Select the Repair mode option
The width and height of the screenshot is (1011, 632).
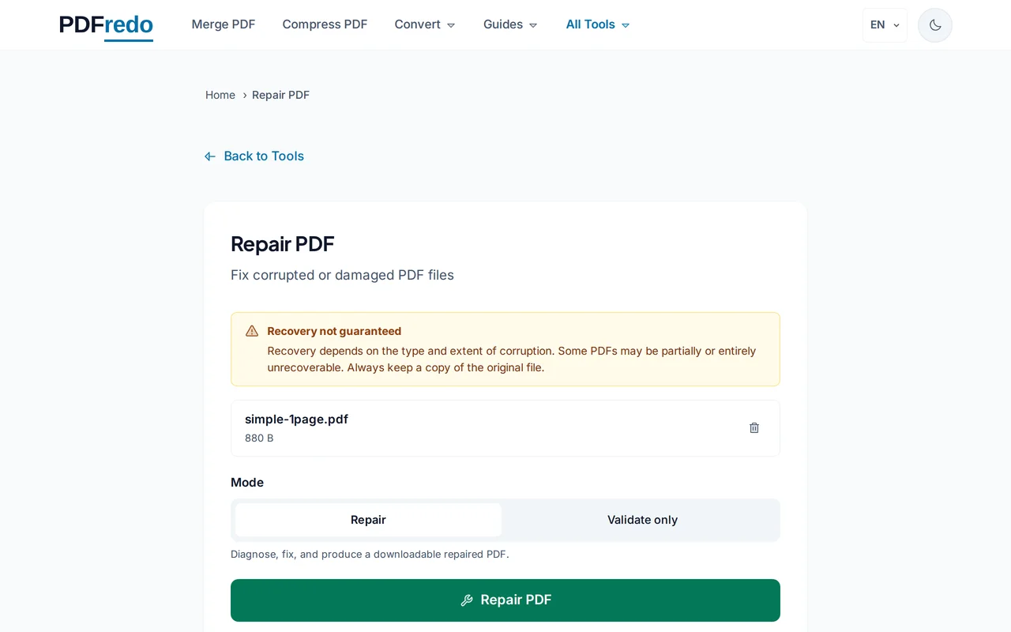(x=368, y=520)
